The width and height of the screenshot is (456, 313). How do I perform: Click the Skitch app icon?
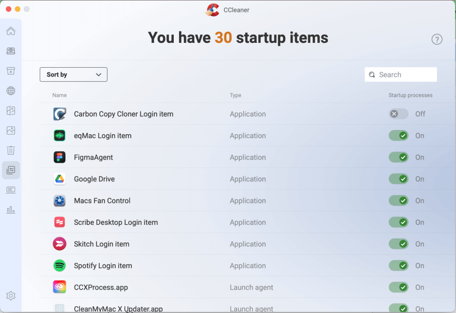coord(60,244)
